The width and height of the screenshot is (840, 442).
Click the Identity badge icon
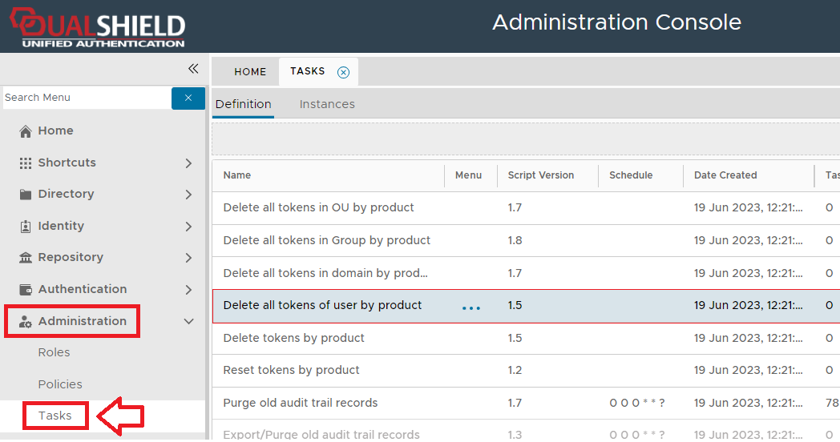26,227
